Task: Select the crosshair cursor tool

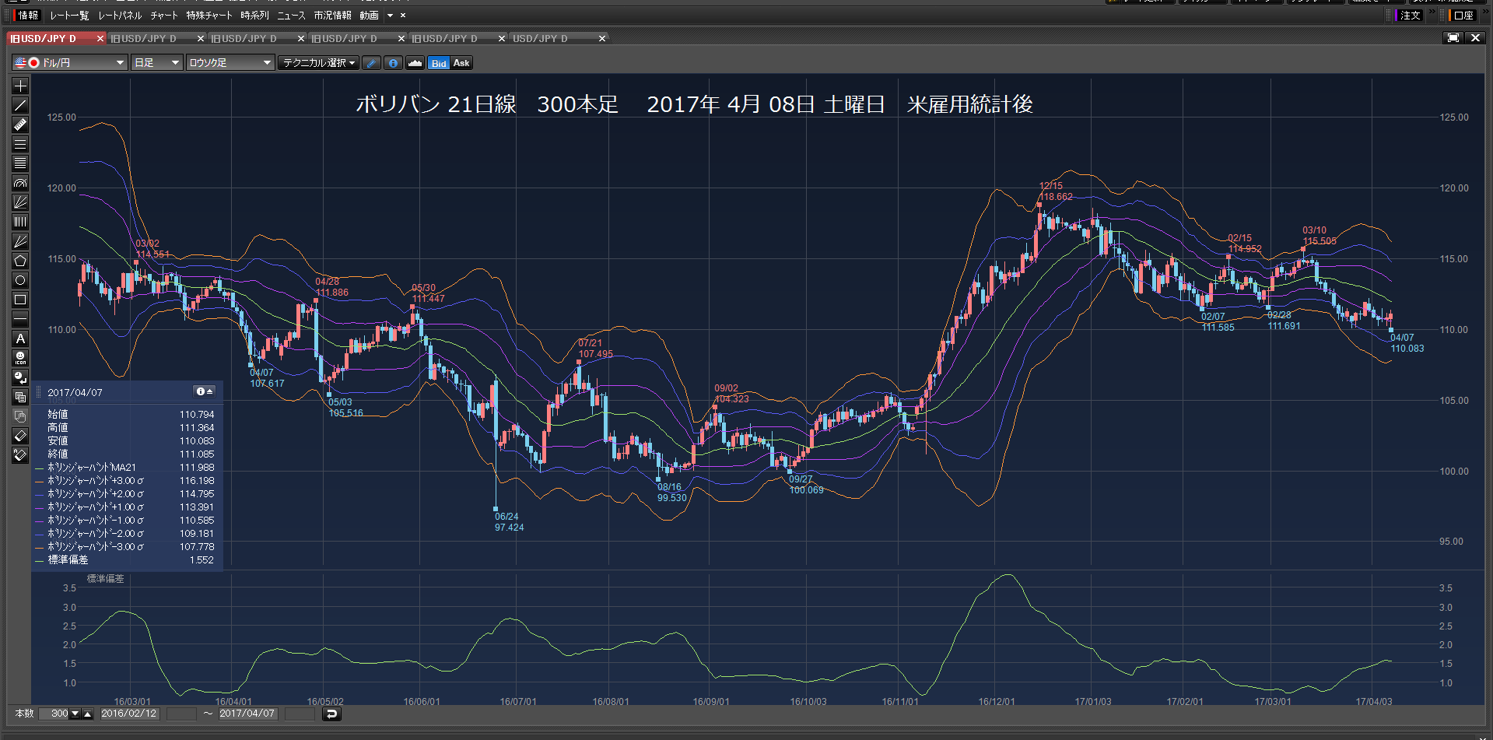Action: 20,86
